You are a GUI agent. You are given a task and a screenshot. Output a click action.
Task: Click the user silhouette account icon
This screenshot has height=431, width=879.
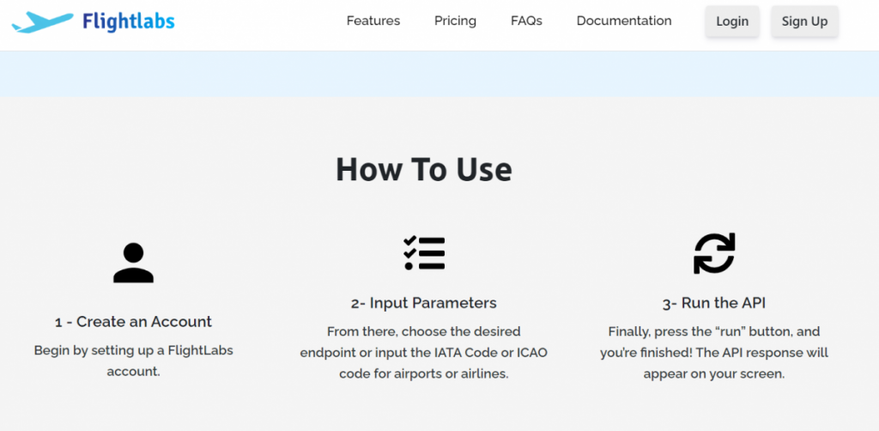pos(133,263)
